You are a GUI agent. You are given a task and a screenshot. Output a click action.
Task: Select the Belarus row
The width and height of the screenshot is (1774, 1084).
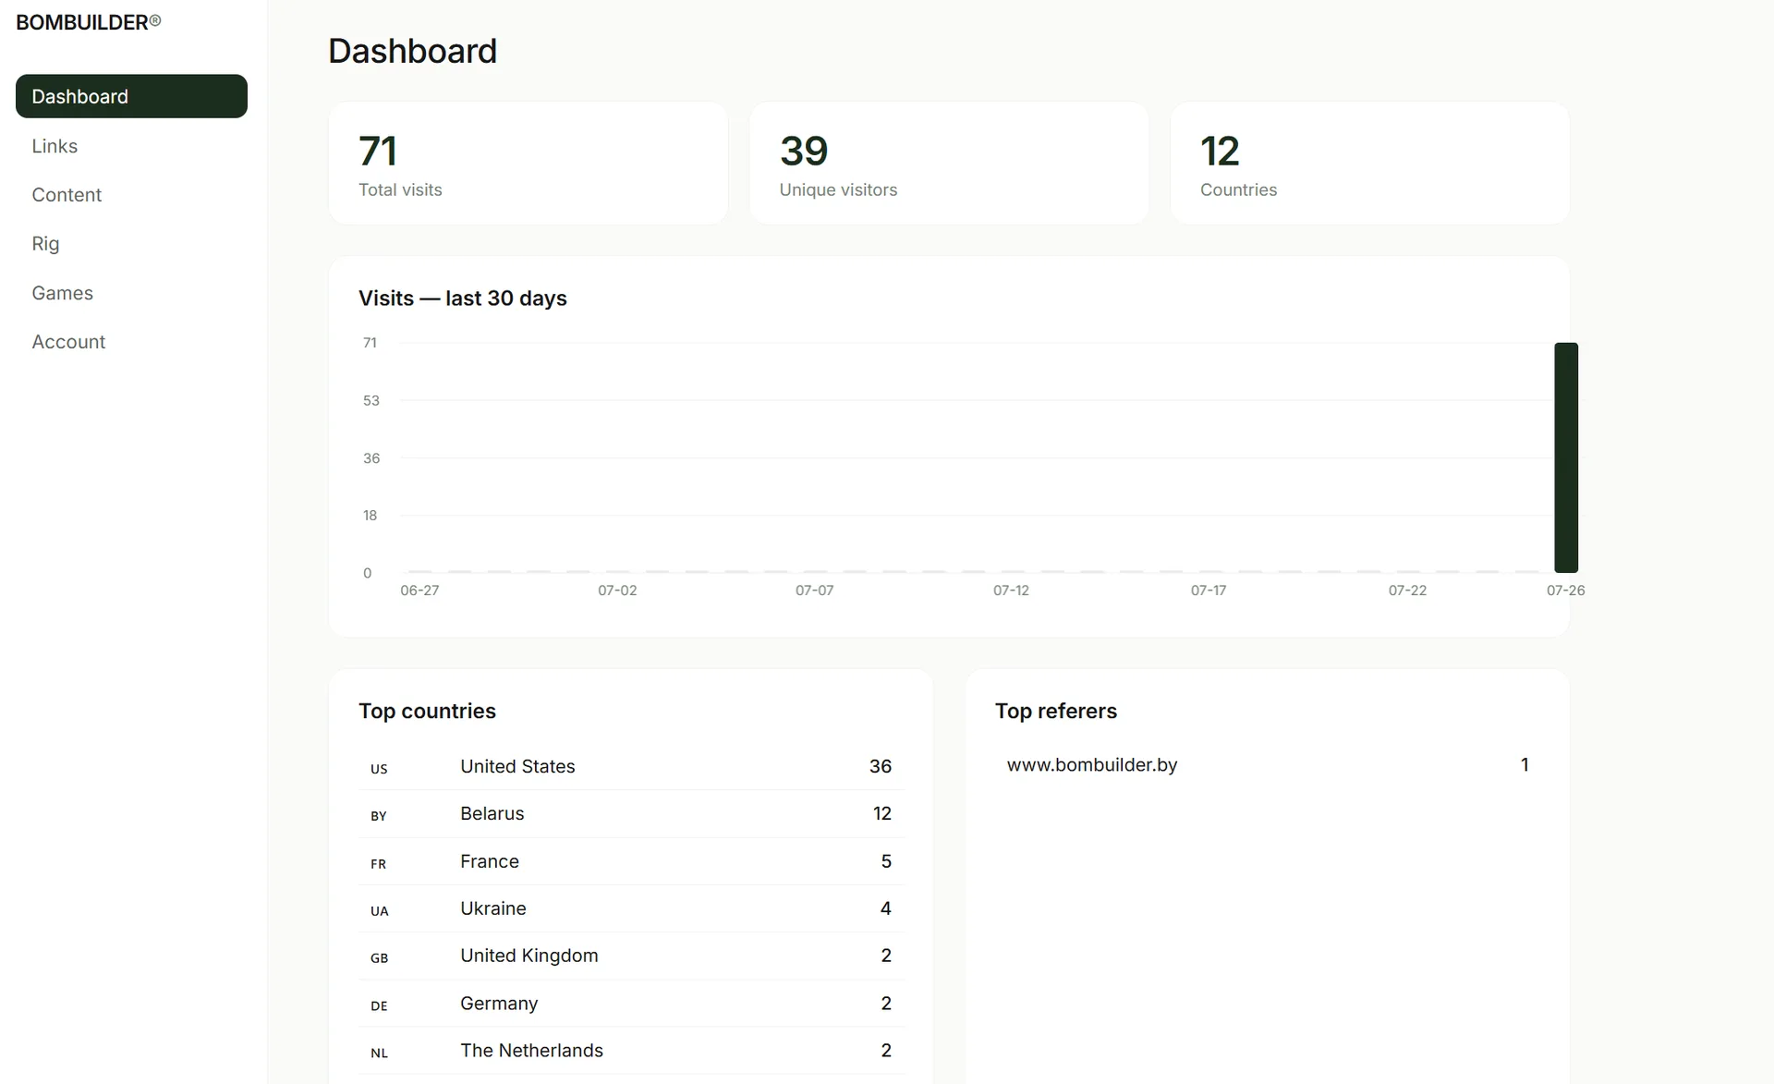coord(631,814)
